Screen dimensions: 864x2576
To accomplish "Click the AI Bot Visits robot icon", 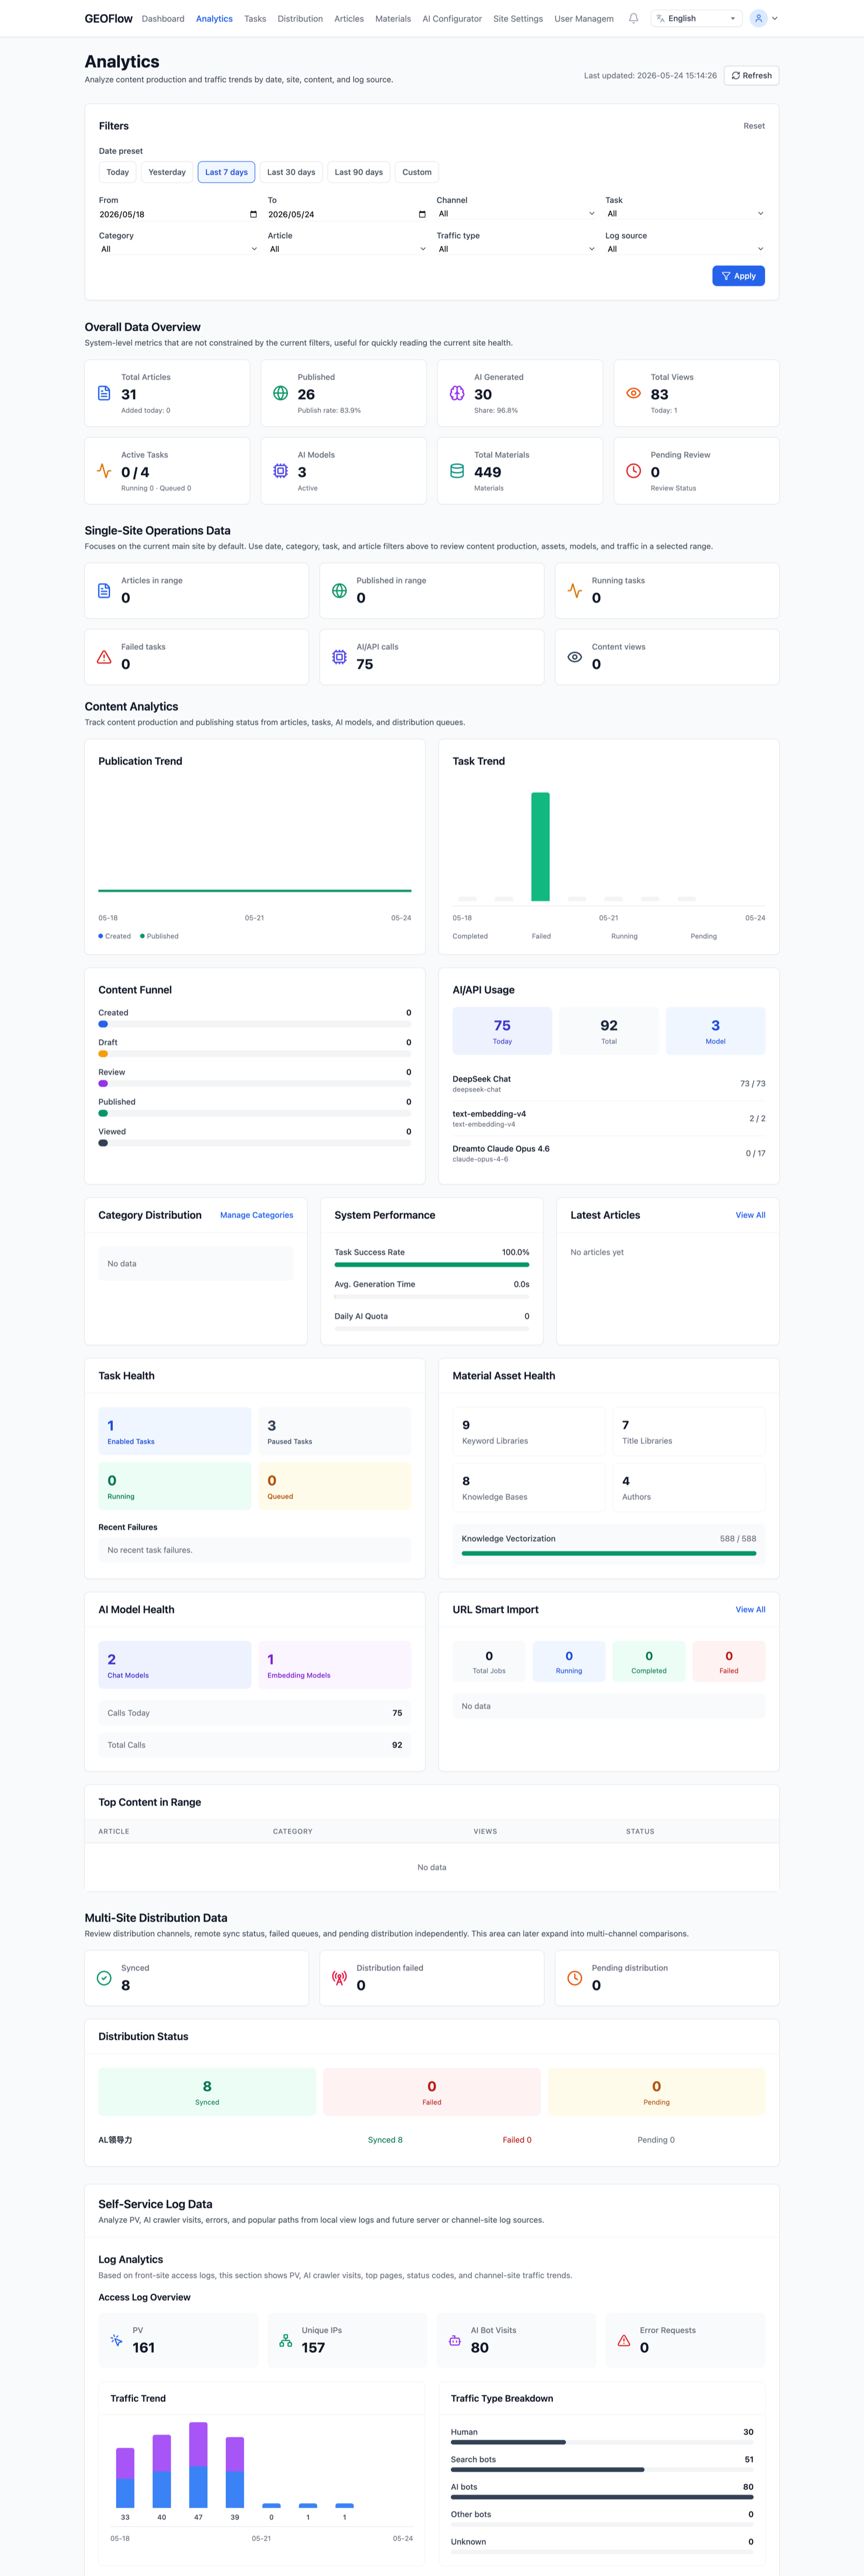I will (455, 2340).
